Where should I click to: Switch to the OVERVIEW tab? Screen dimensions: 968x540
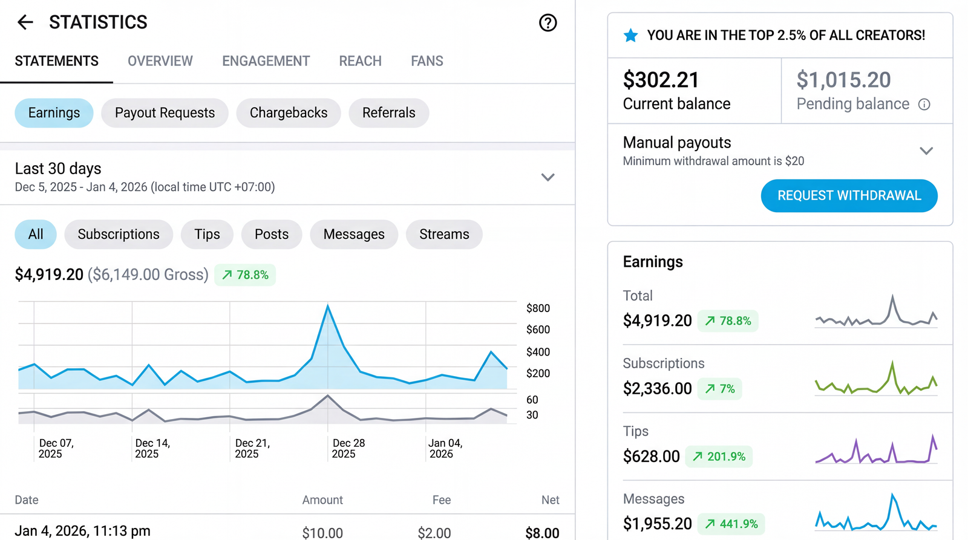click(160, 61)
